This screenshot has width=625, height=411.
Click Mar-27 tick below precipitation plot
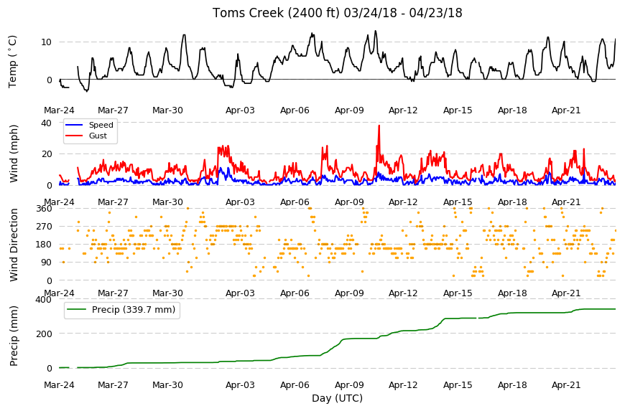click(113, 385)
